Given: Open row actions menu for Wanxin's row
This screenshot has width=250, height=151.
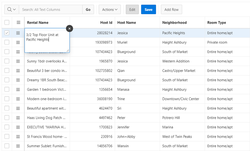Looking at the screenshot, I should [x=18, y=146].
